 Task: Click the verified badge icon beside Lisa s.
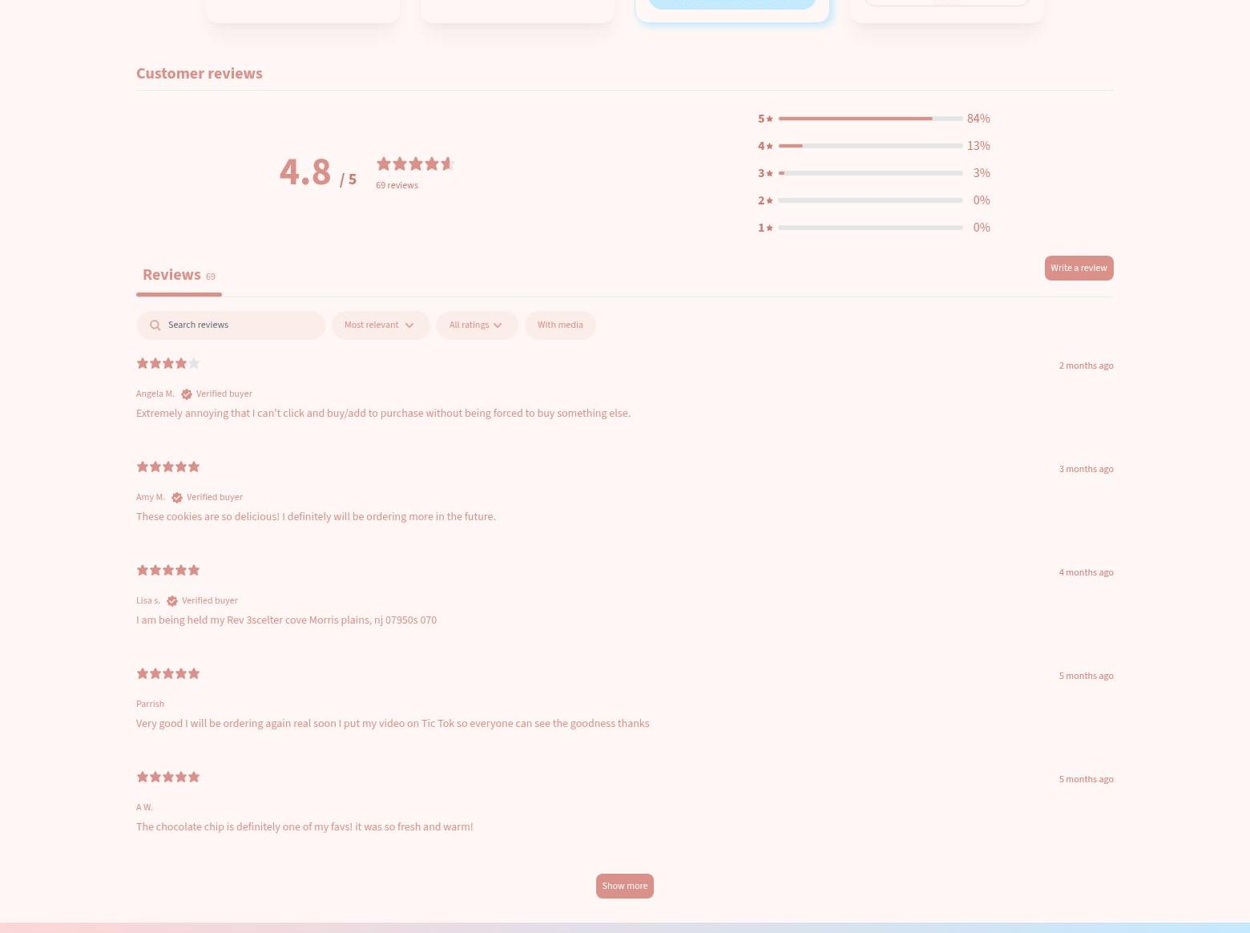tap(172, 601)
